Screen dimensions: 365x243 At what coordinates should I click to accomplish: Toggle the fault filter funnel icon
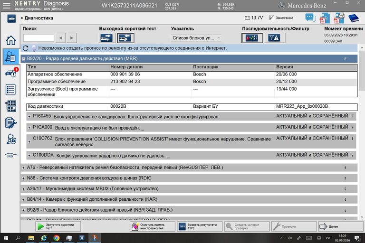coord(274,38)
